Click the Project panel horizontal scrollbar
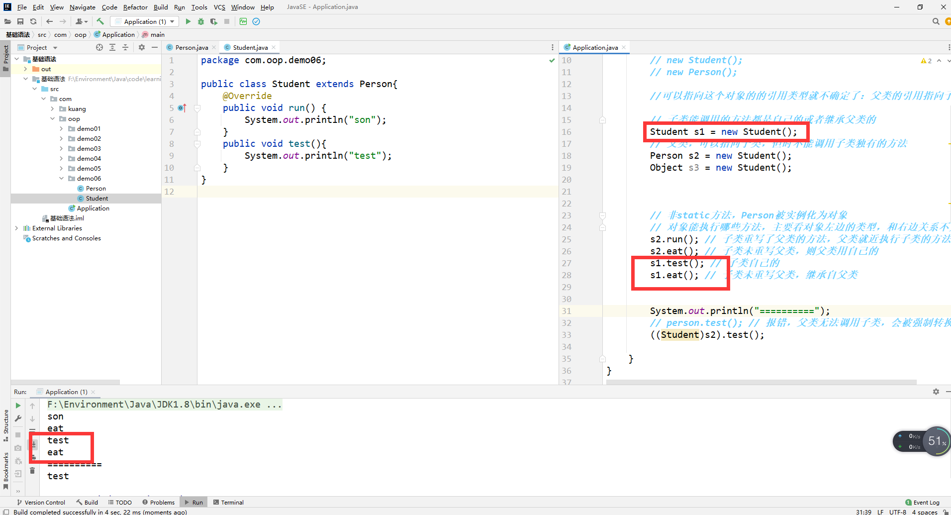The width and height of the screenshot is (951, 515). 65,382
